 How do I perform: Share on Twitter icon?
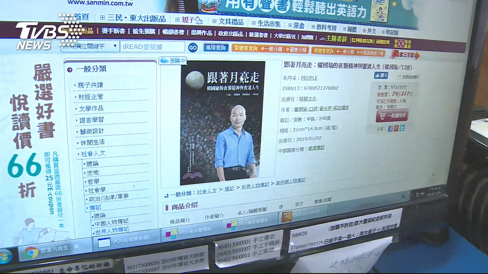coord(402,128)
